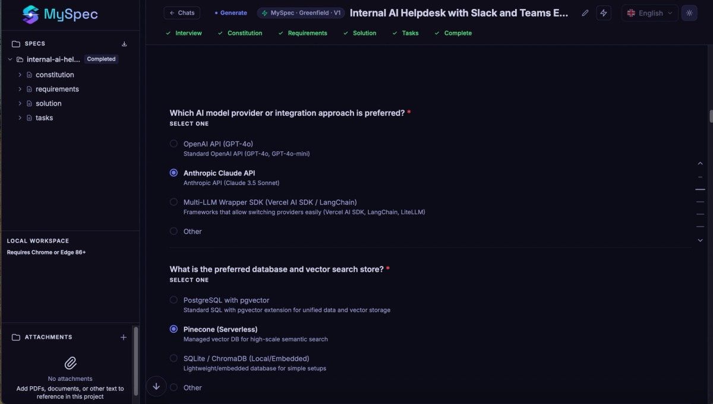Click the attachments panel scrollbar

pyautogui.click(x=136, y=361)
